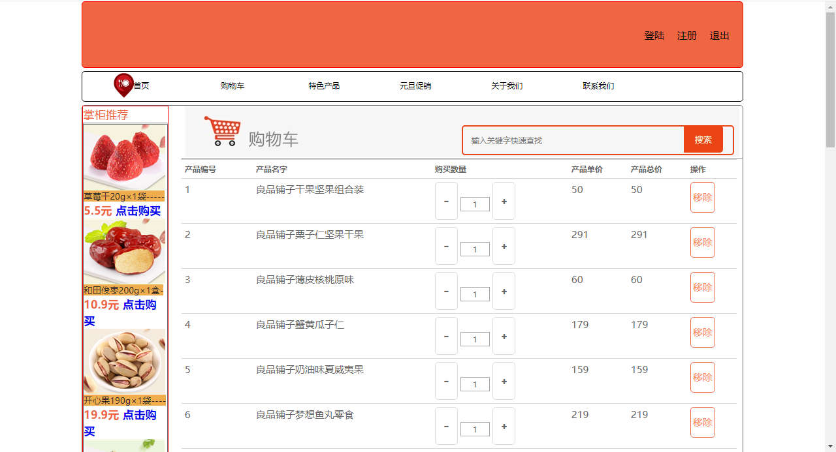The height and width of the screenshot is (452, 836).
Task: Click the shopping cart icon beside 购物车 heading
Action: click(x=223, y=131)
